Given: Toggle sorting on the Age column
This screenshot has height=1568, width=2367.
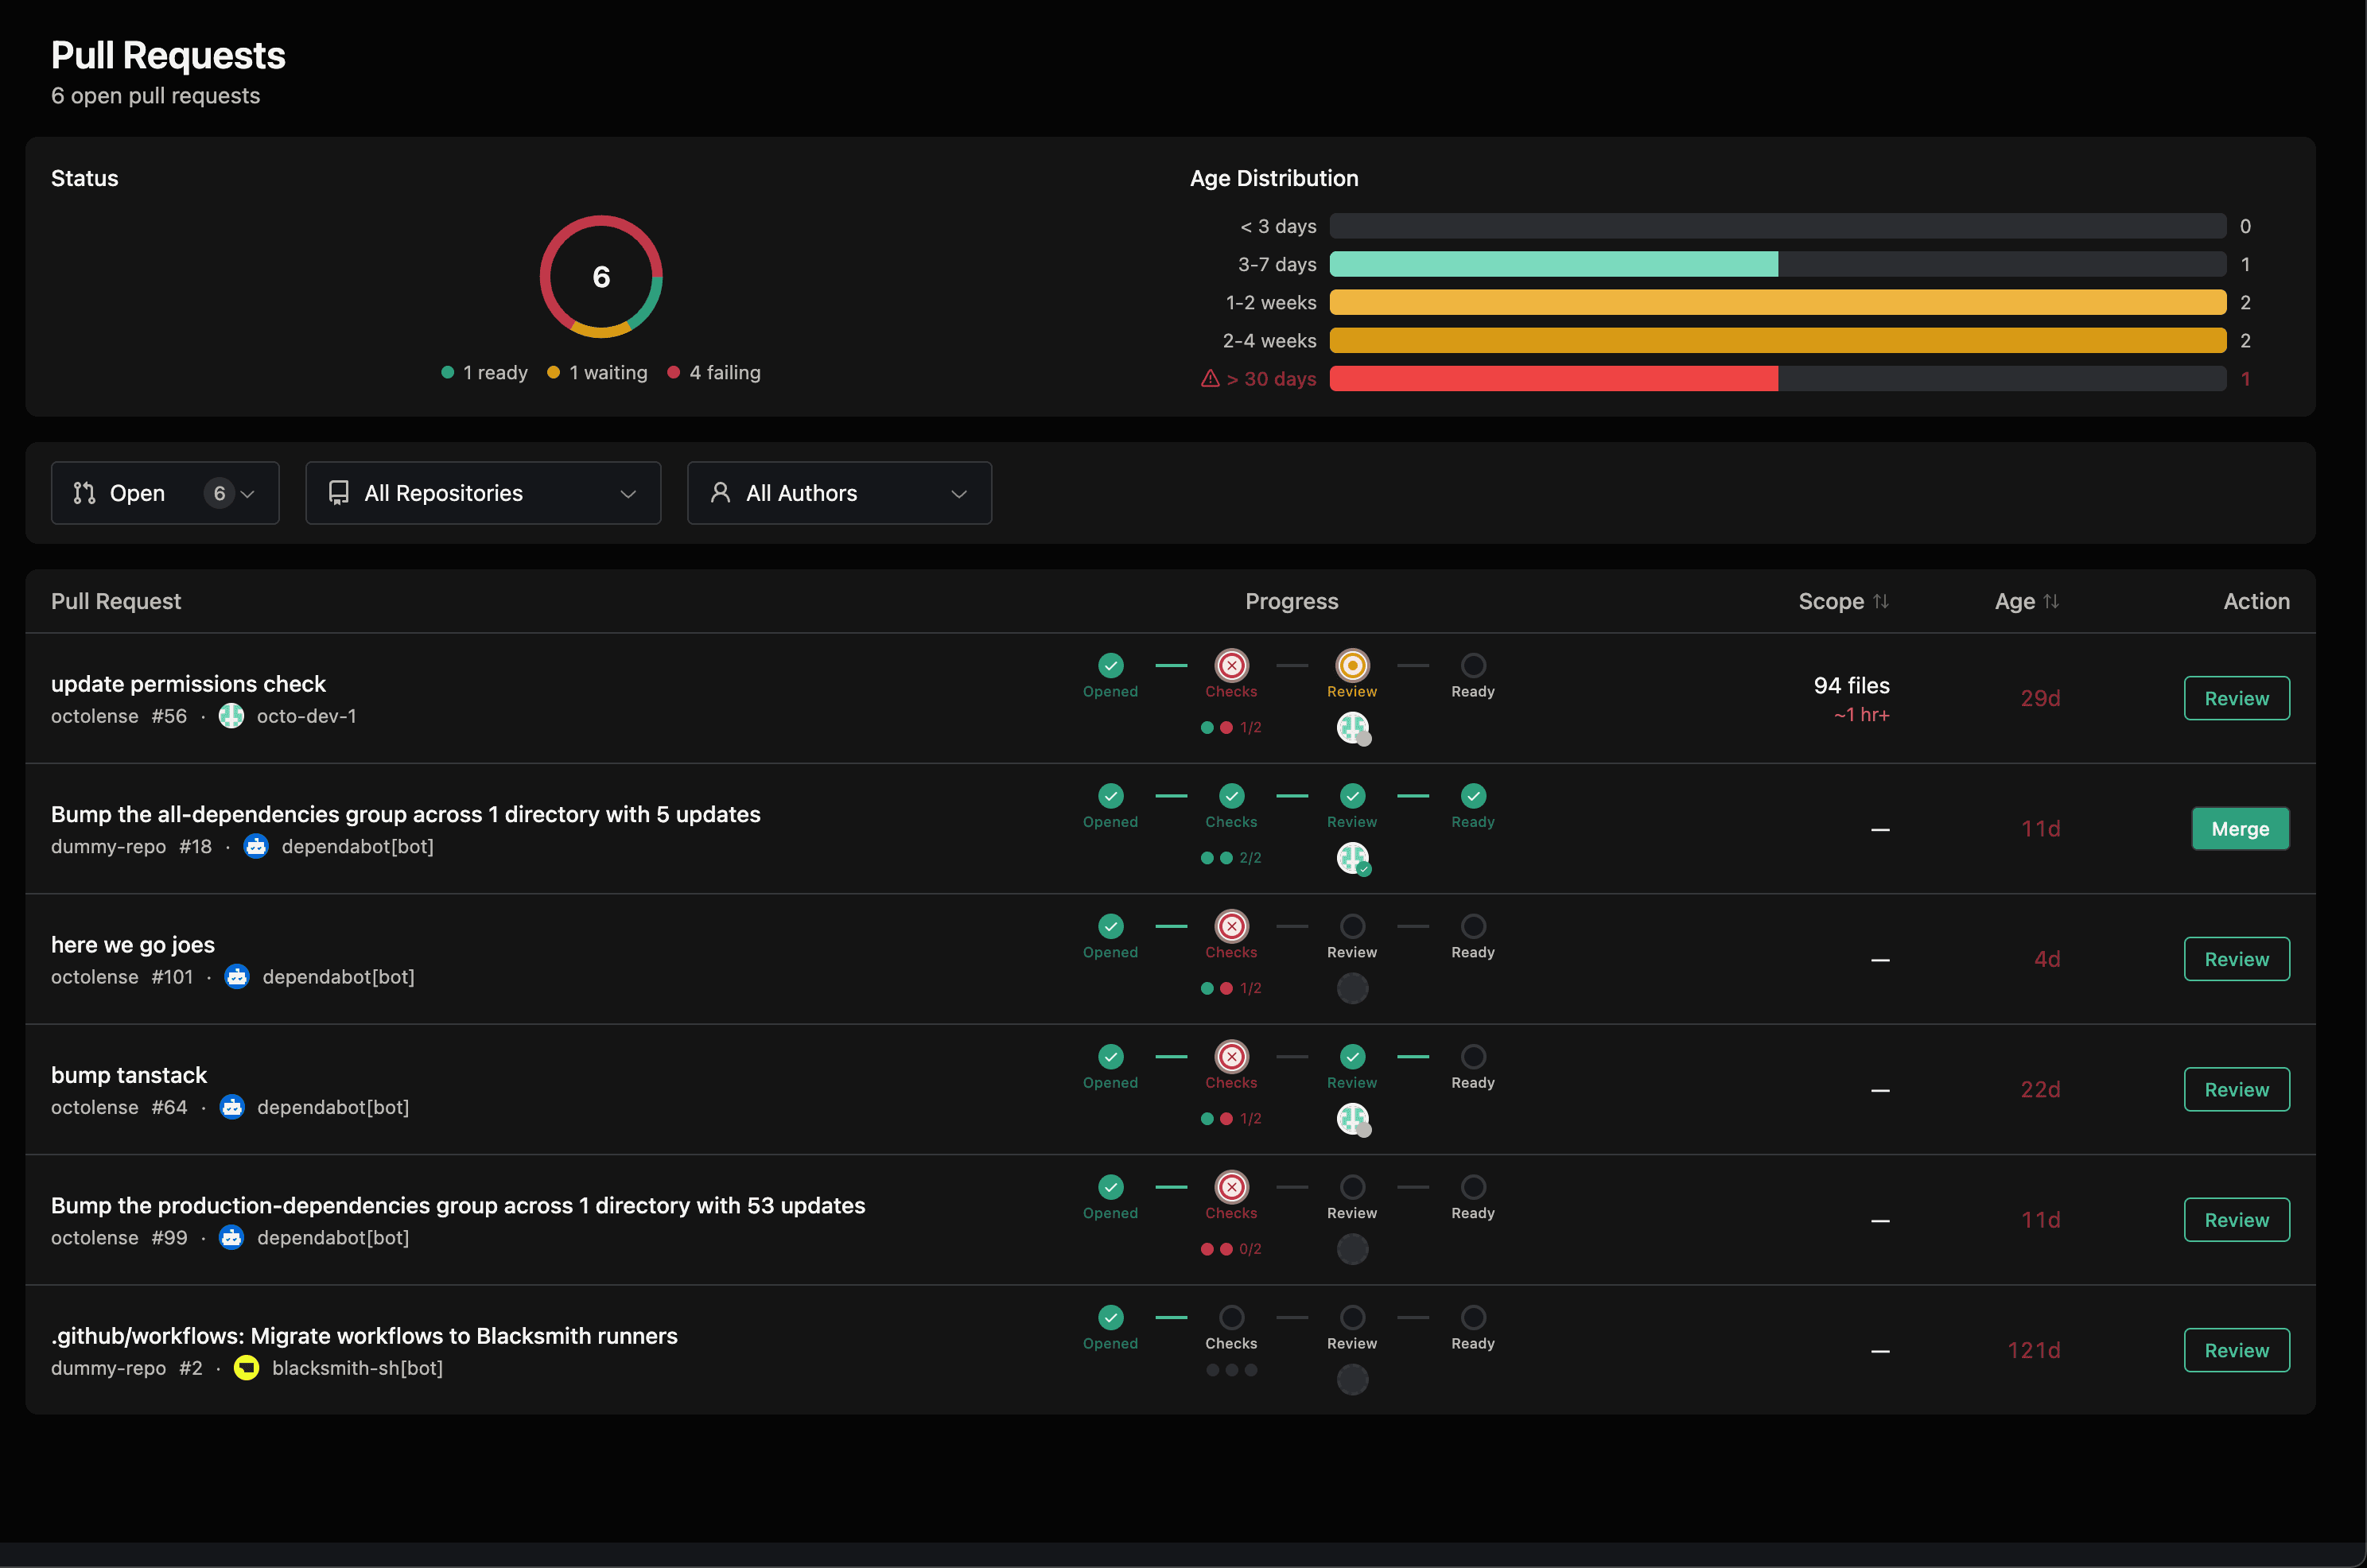Looking at the screenshot, I should point(2027,601).
